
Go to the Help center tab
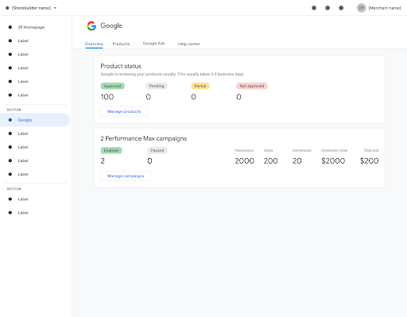pos(189,44)
